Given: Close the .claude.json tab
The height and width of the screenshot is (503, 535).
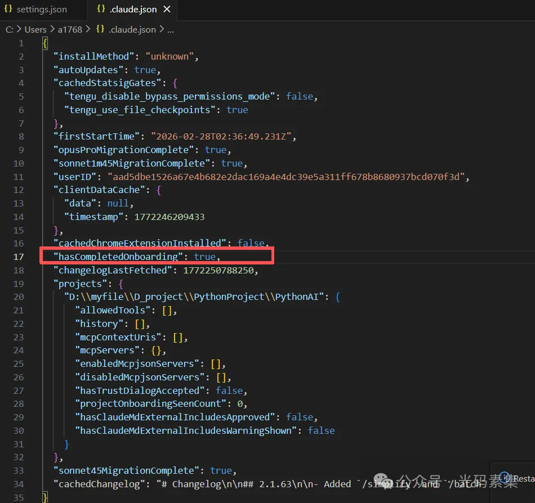Looking at the screenshot, I should pyautogui.click(x=167, y=10).
